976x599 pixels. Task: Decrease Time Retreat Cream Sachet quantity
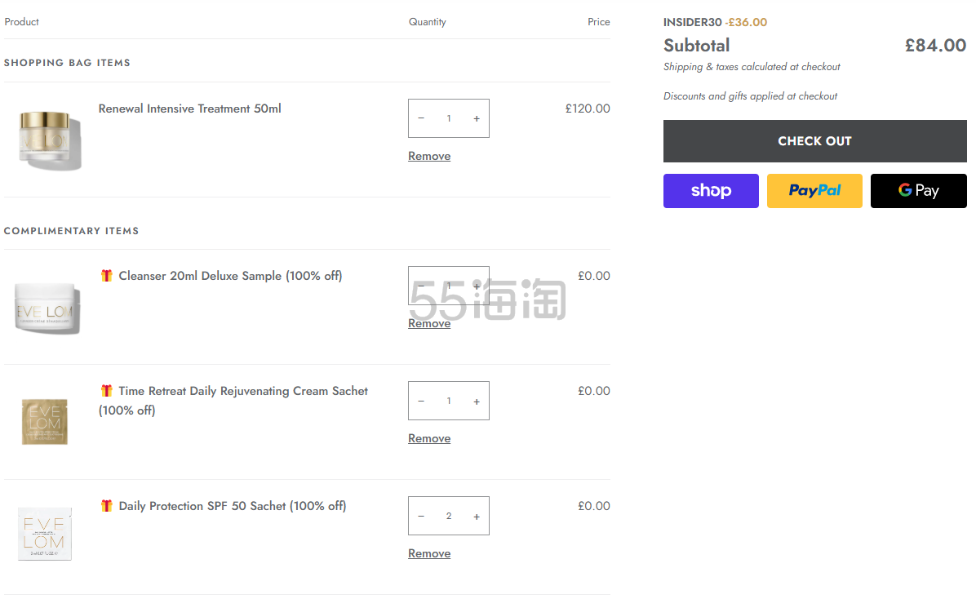coord(421,402)
